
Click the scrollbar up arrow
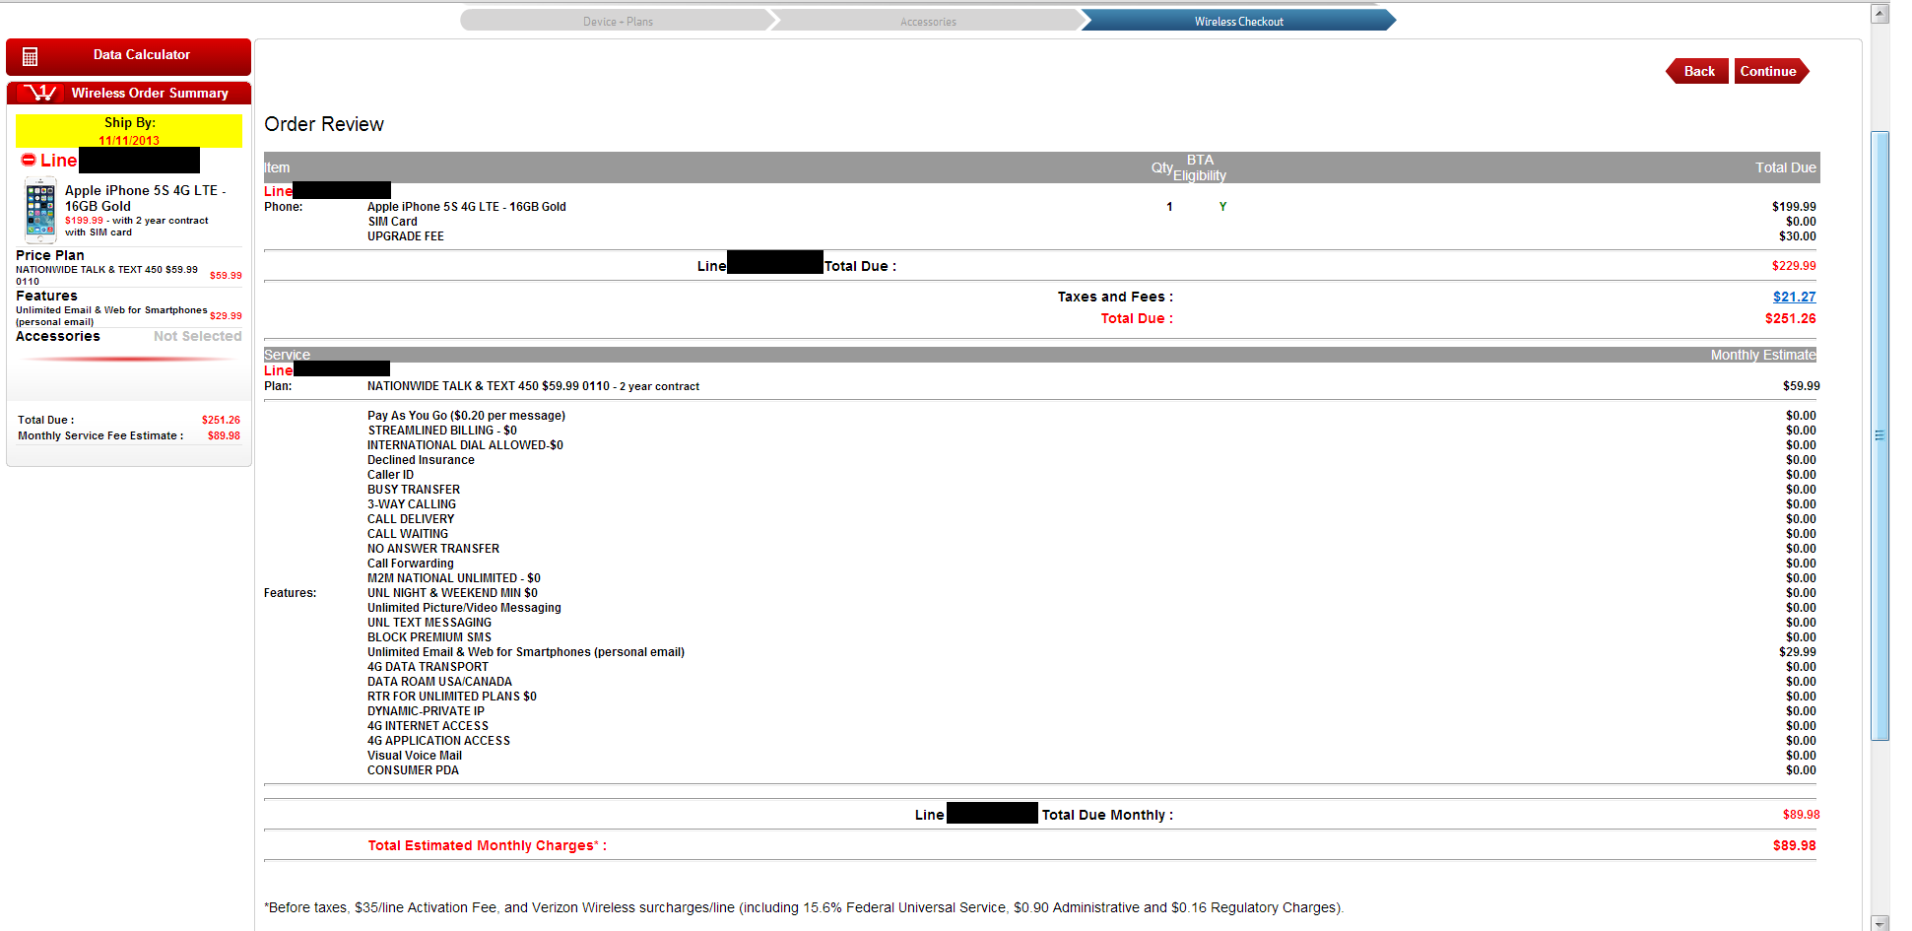1879,14
